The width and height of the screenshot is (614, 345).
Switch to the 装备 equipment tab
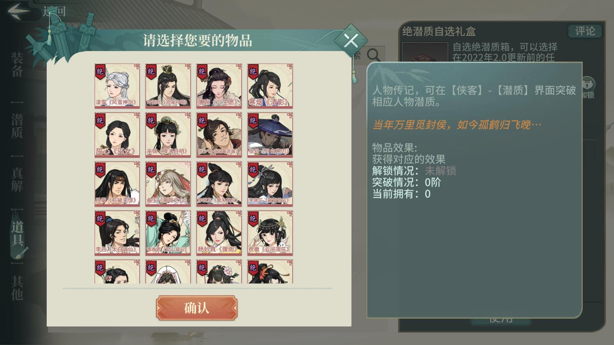[17, 65]
